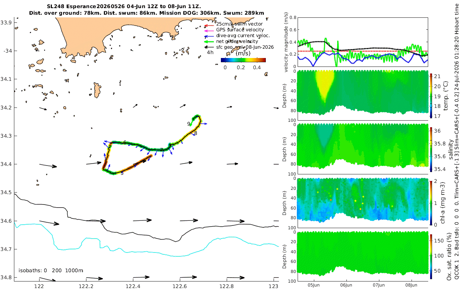
Task: Click the '122.4' longitude tick label
Action: tap(133, 286)
